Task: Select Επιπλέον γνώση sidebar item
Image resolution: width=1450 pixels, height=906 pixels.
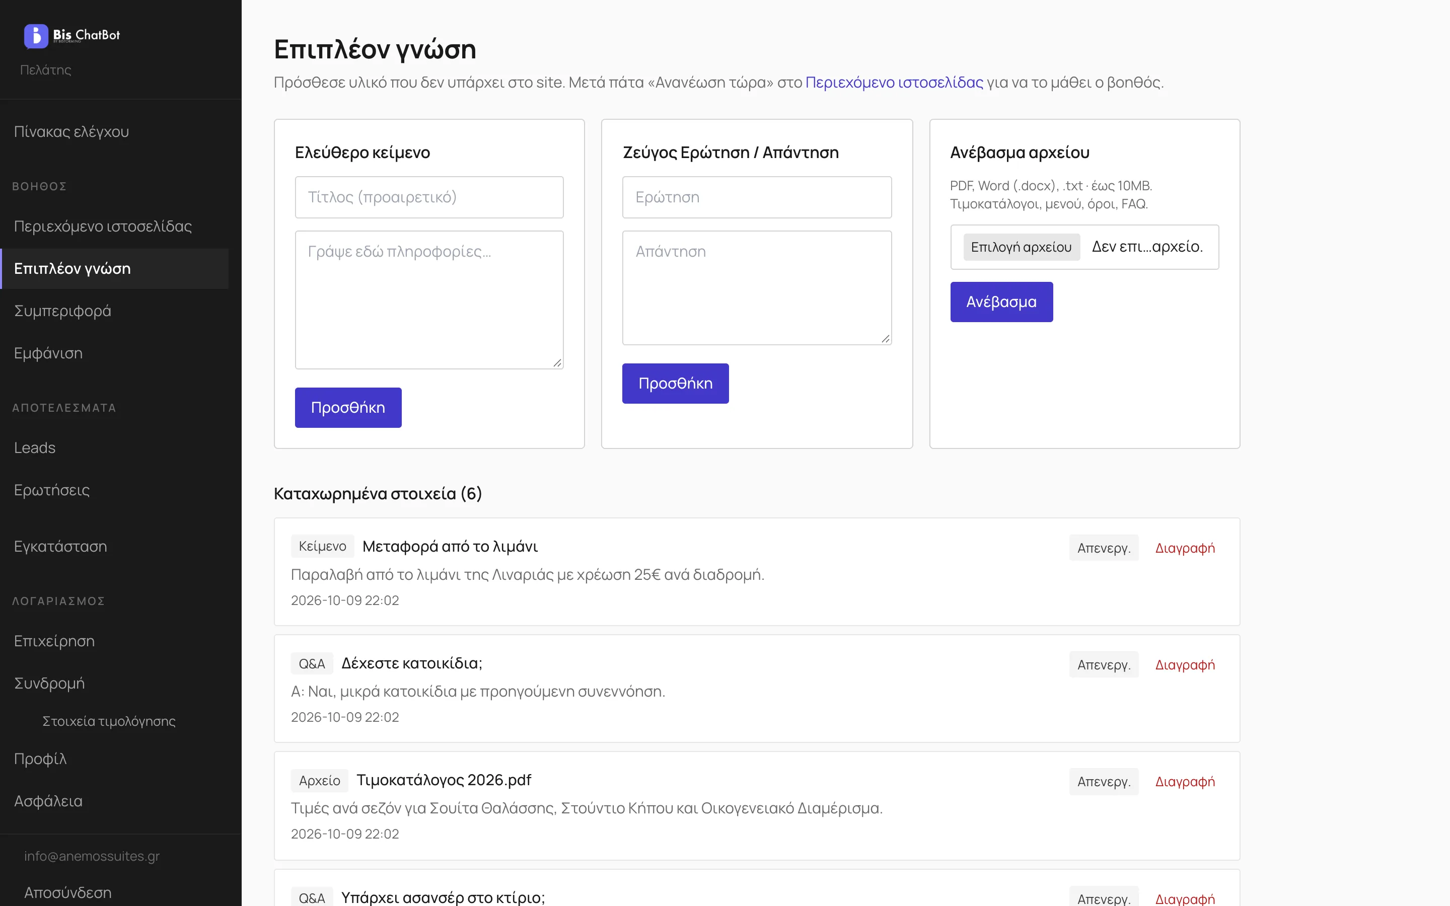Action: pyautogui.click(x=114, y=268)
